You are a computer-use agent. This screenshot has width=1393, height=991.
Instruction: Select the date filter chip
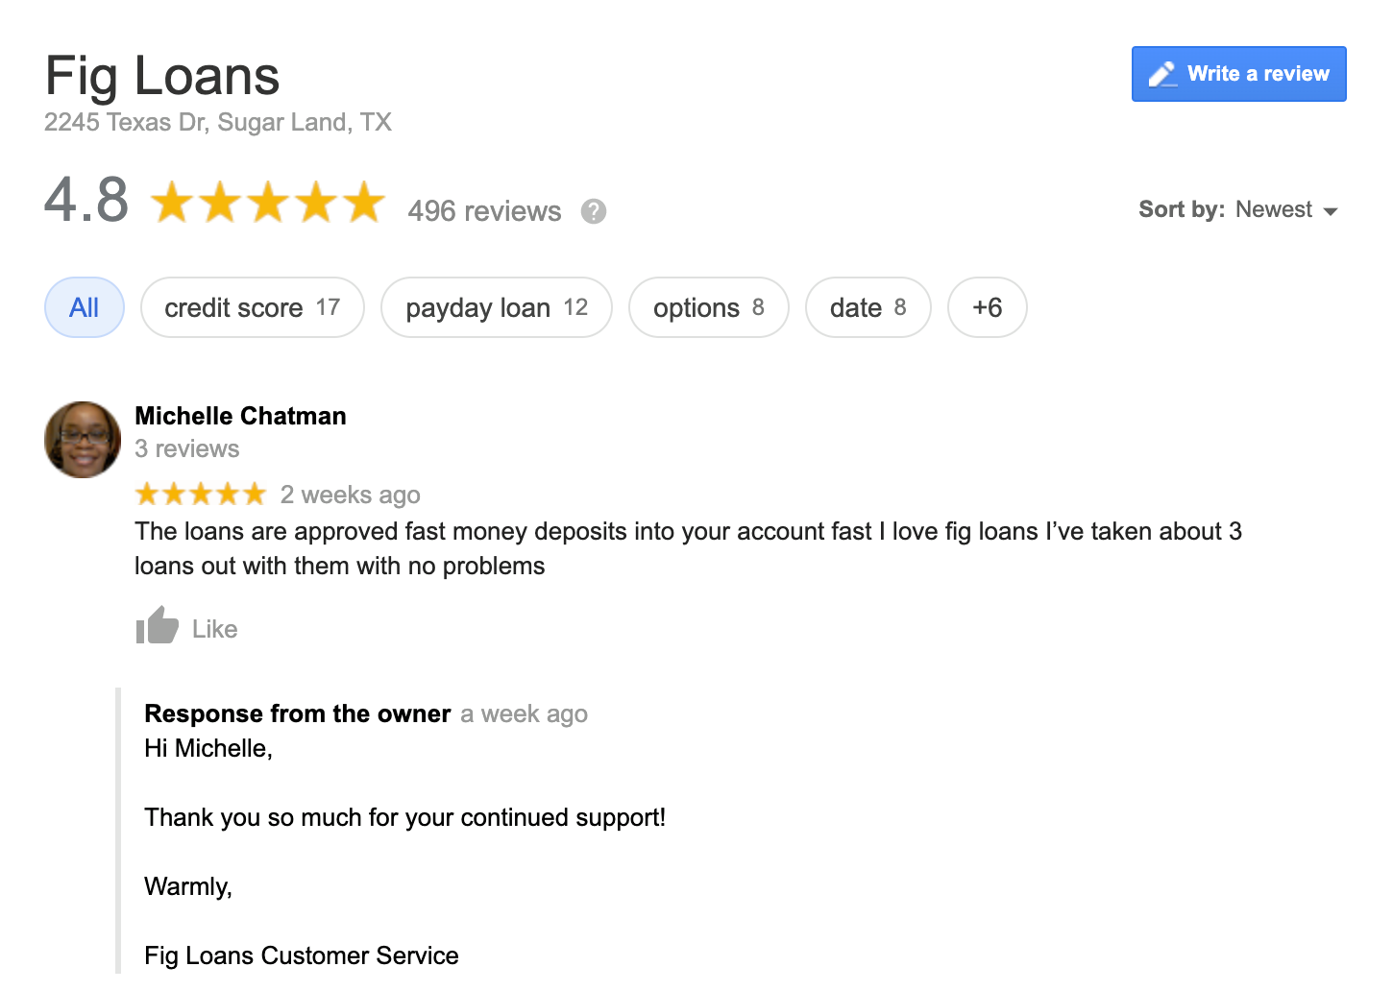868,307
